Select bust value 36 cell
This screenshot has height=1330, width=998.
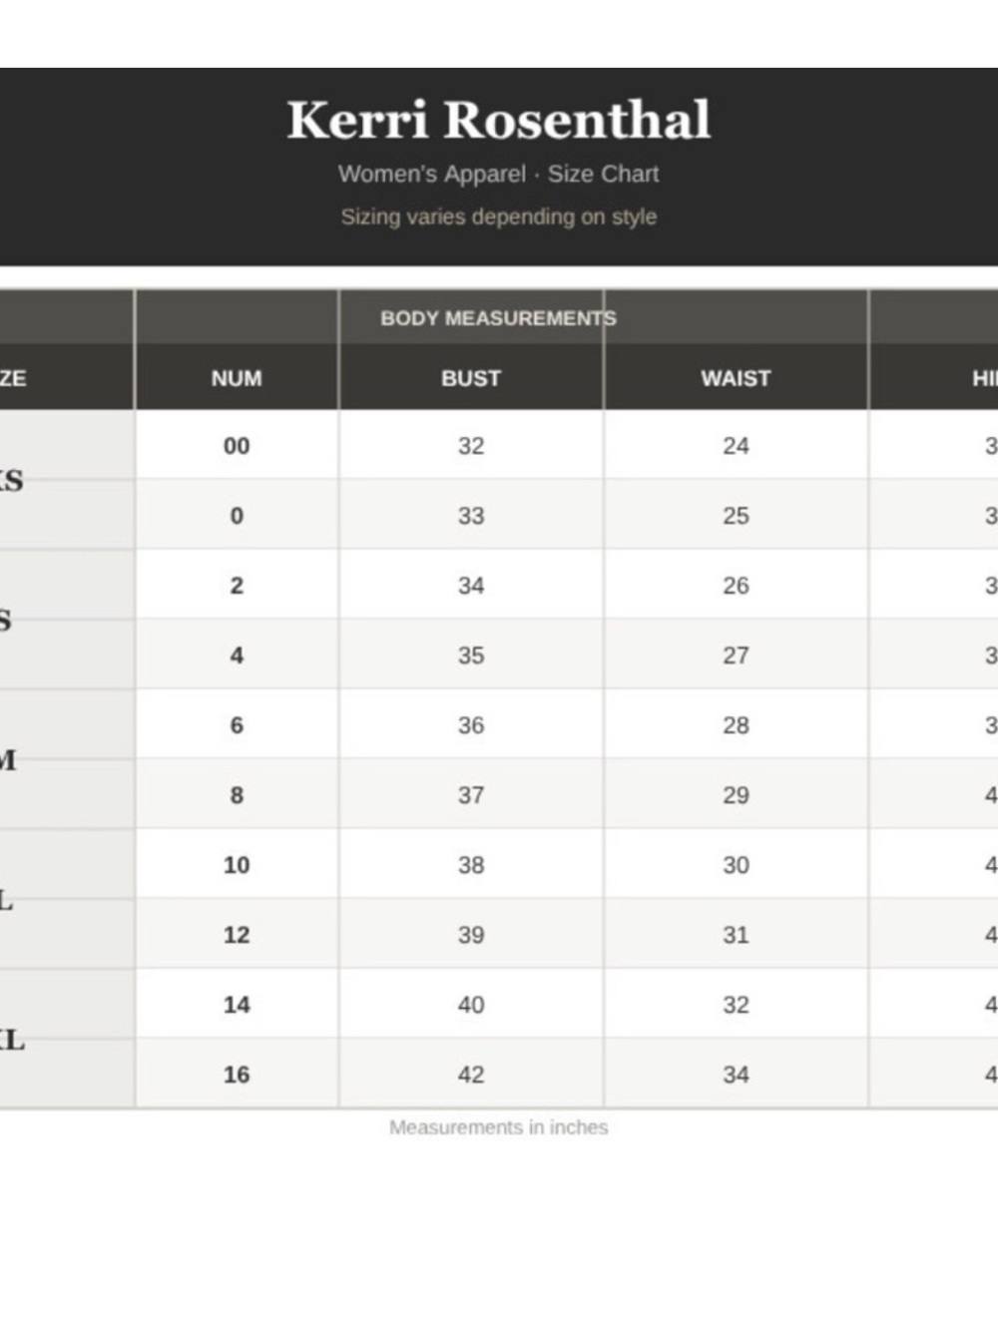471,725
